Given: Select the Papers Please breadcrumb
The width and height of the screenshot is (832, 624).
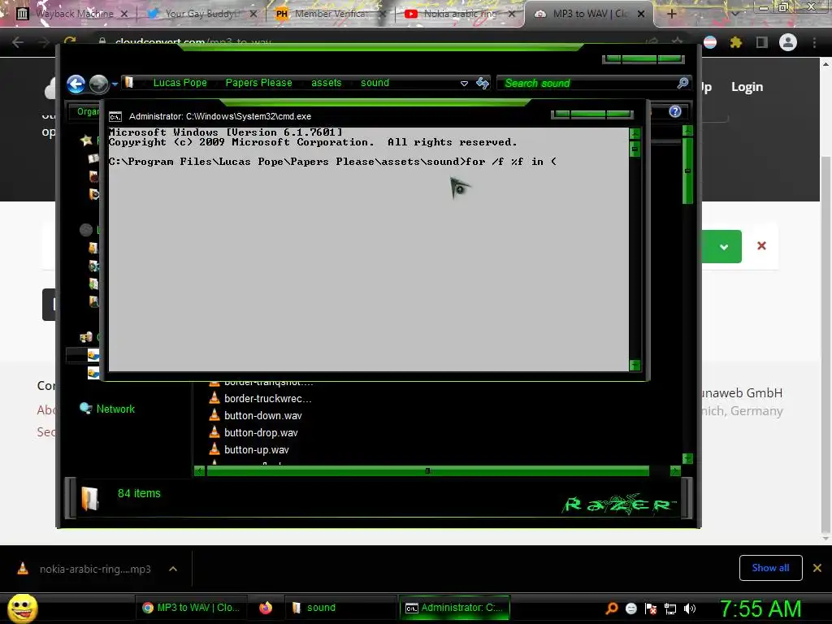Looking at the screenshot, I should point(258,83).
